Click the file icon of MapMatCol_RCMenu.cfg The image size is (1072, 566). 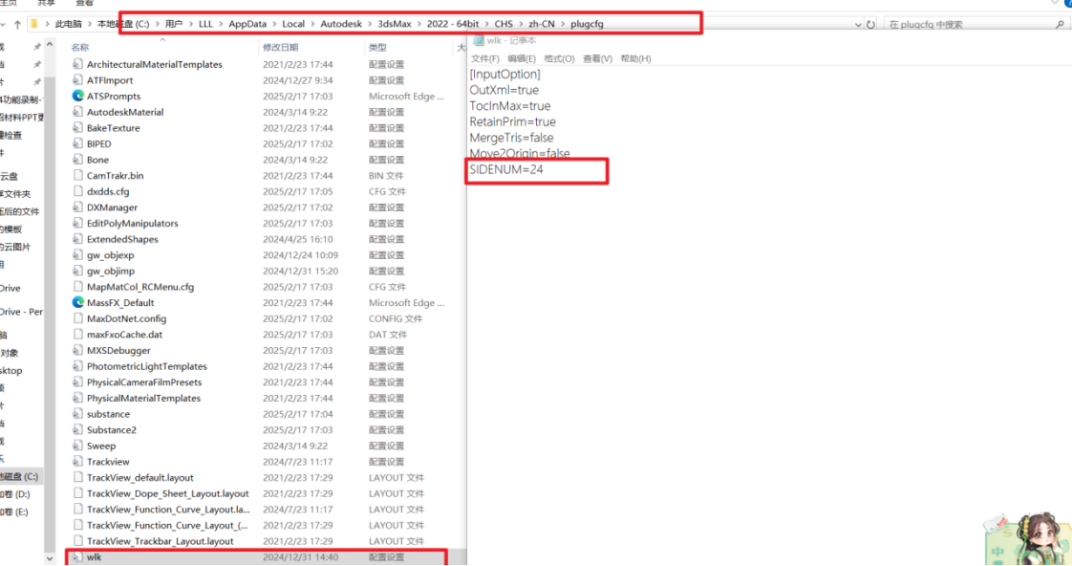point(78,287)
